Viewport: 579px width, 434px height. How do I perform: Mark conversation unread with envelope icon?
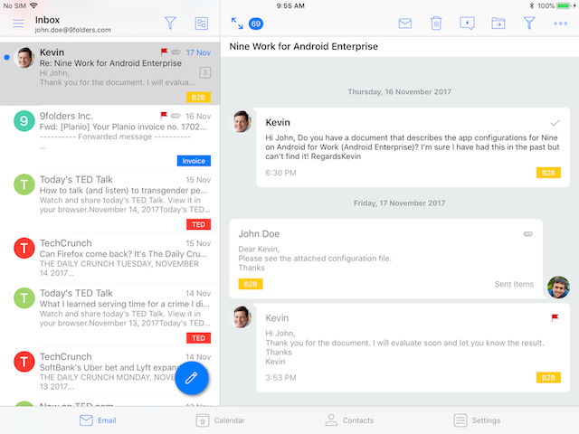tap(405, 24)
